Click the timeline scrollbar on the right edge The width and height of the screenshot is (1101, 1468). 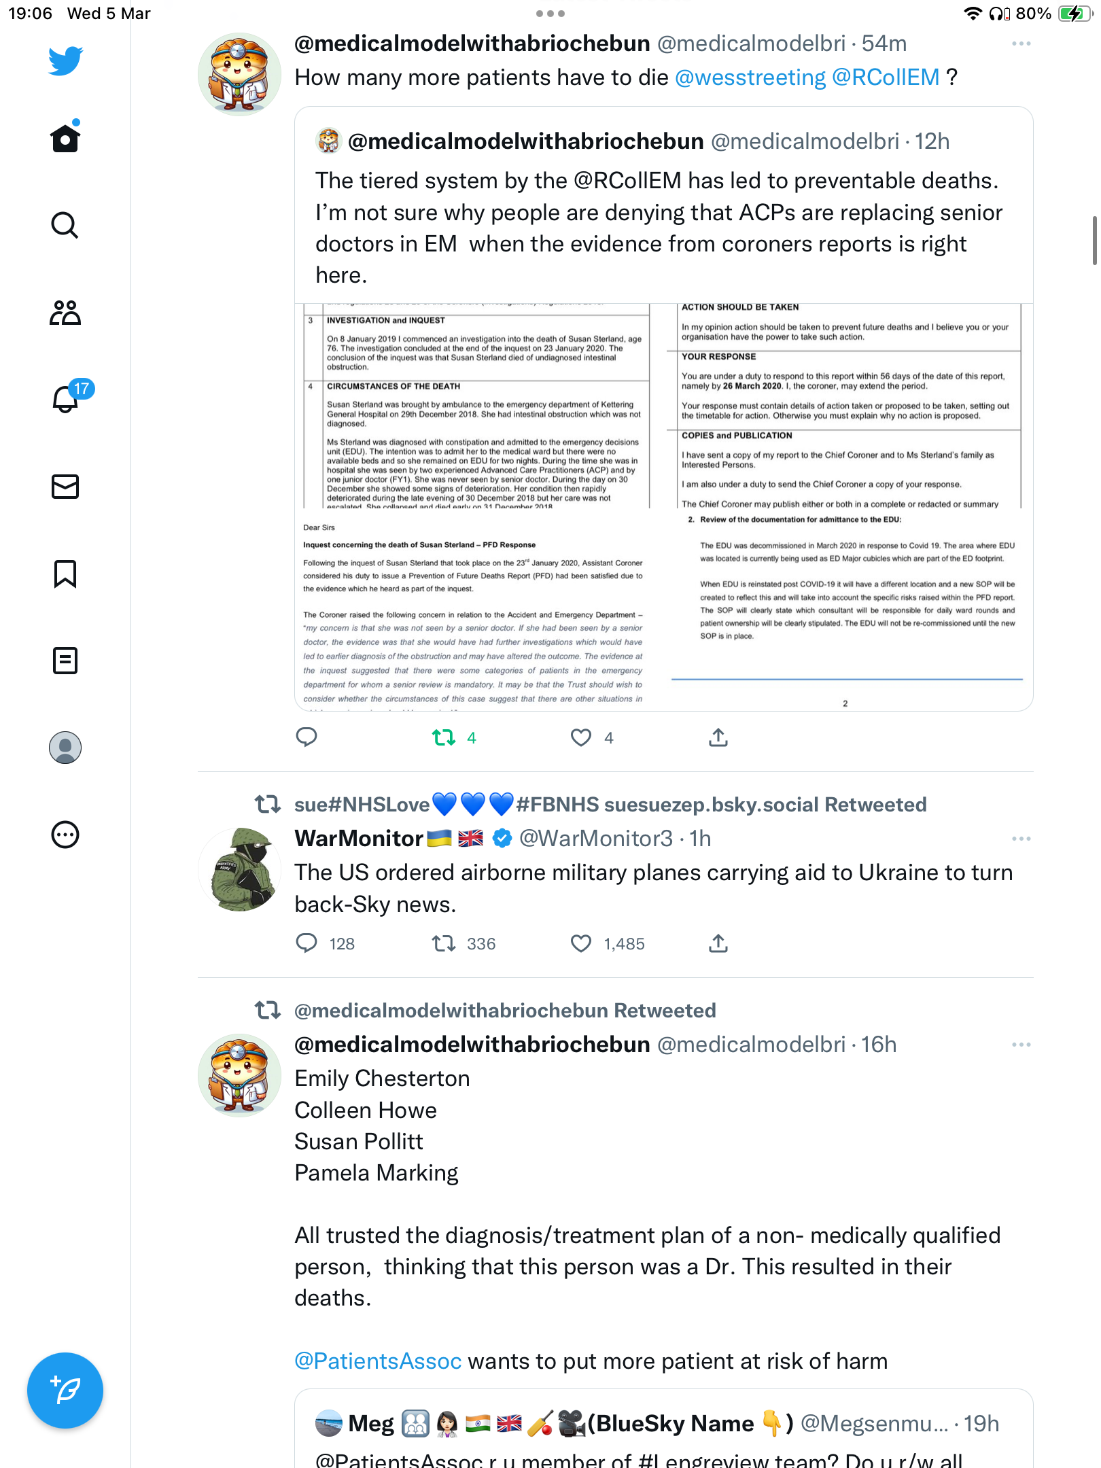pos(1094,241)
